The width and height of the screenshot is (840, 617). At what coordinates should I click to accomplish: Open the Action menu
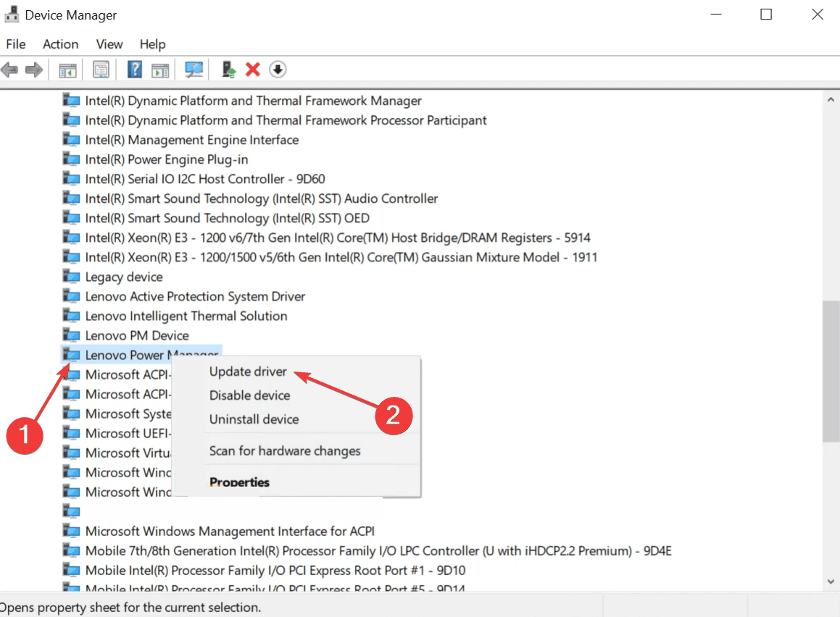click(x=61, y=44)
